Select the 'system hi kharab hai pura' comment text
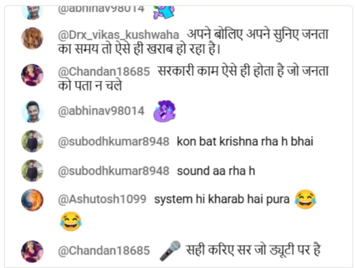Viewport: 355px width, 268px height. [222, 199]
